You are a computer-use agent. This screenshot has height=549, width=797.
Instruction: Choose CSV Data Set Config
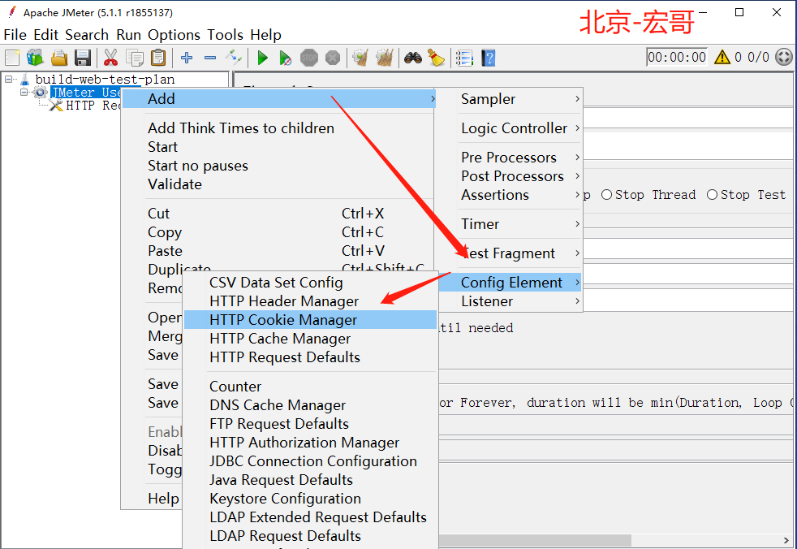pyautogui.click(x=310, y=283)
